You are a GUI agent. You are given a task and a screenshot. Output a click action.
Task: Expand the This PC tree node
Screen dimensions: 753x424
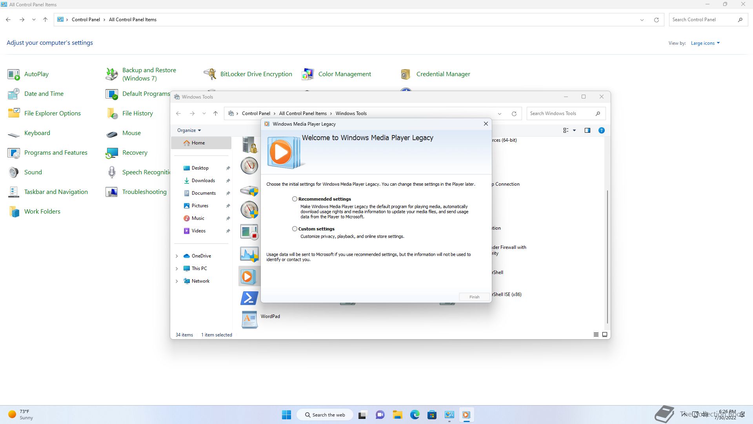pyautogui.click(x=176, y=269)
